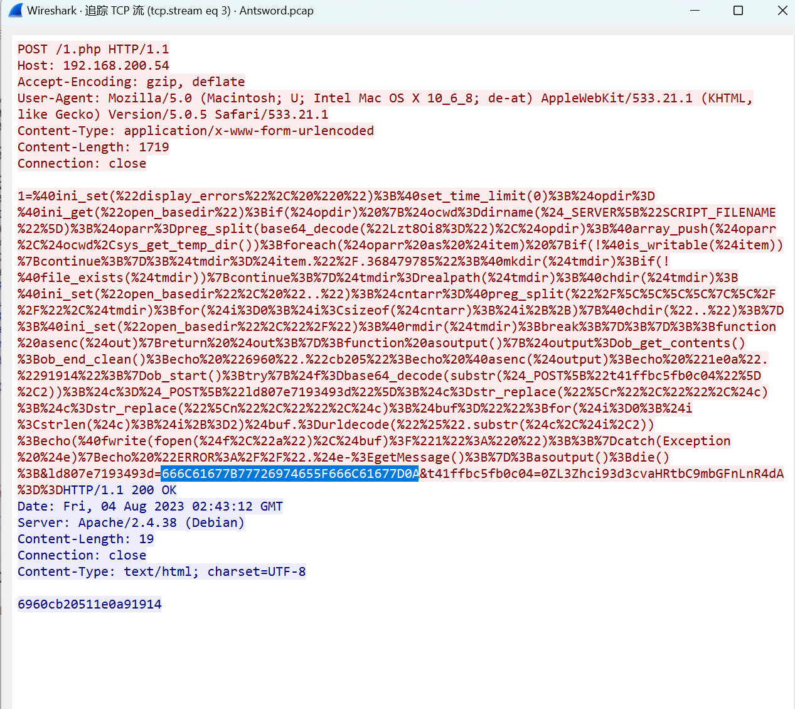The height and width of the screenshot is (709, 795).
Task: Click the 'Host: 192.168.200.54' header
Action: click(x=93, y=65)
